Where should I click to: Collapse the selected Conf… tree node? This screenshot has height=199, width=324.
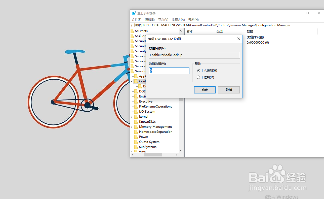coord(132,81)
